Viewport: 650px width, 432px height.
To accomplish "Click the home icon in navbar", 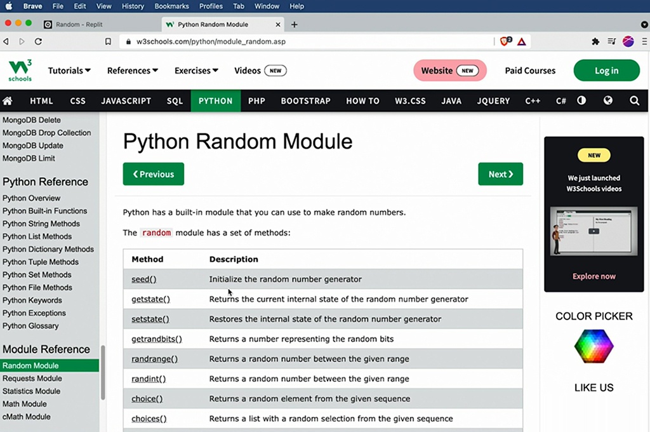I will [x=8, y=101].
